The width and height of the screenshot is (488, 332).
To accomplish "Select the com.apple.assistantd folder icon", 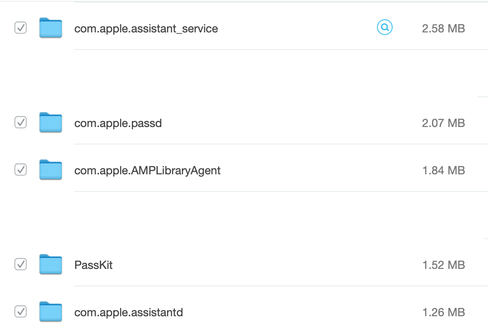I will pyautogui.click(x=50, y=312).
